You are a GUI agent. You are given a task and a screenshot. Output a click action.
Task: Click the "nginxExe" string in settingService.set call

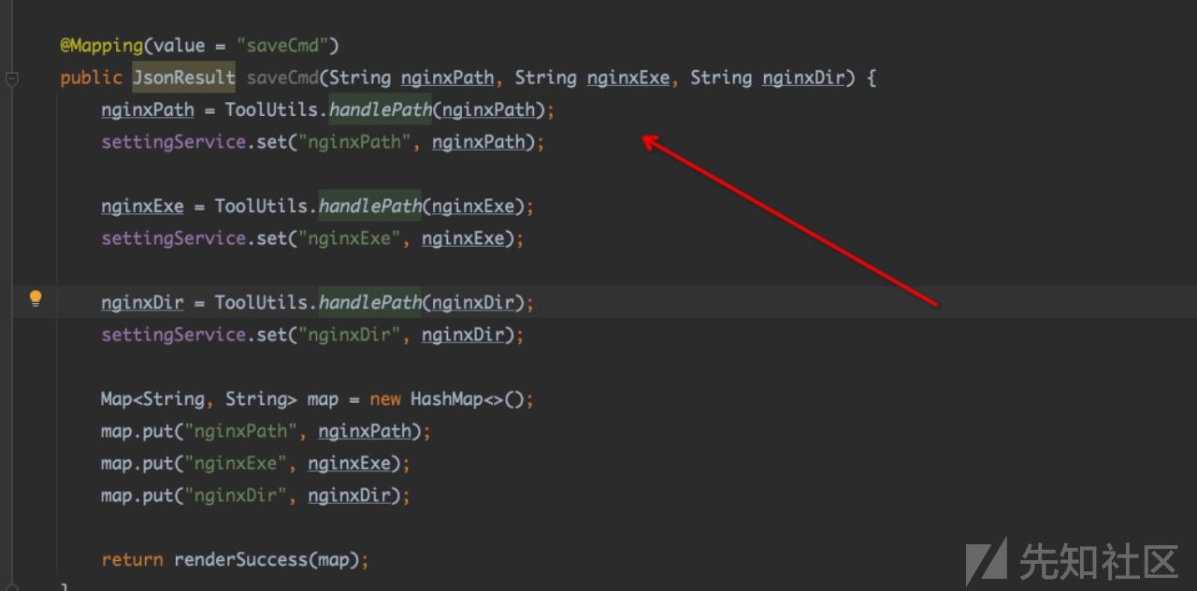click(350, 238)
